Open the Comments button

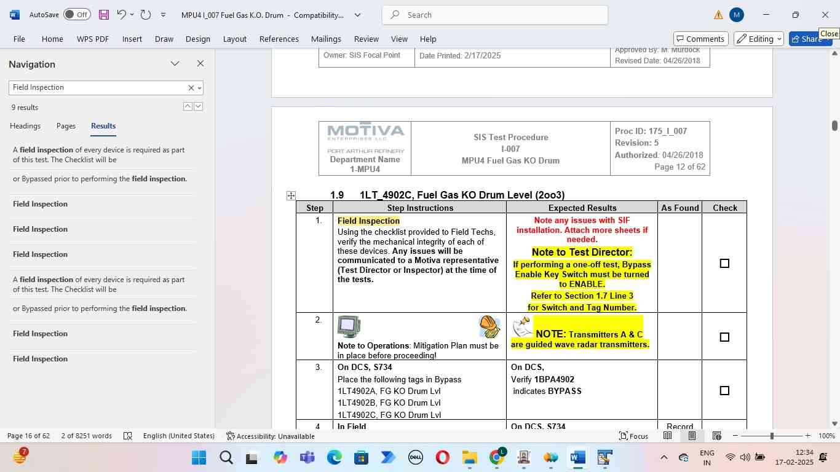coord(701,39)
